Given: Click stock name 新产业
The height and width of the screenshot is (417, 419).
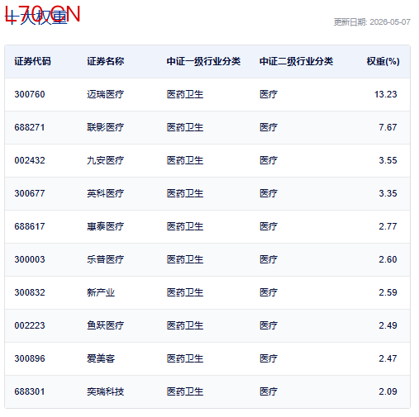Looking at the screenshot, I should click(101, 292).
